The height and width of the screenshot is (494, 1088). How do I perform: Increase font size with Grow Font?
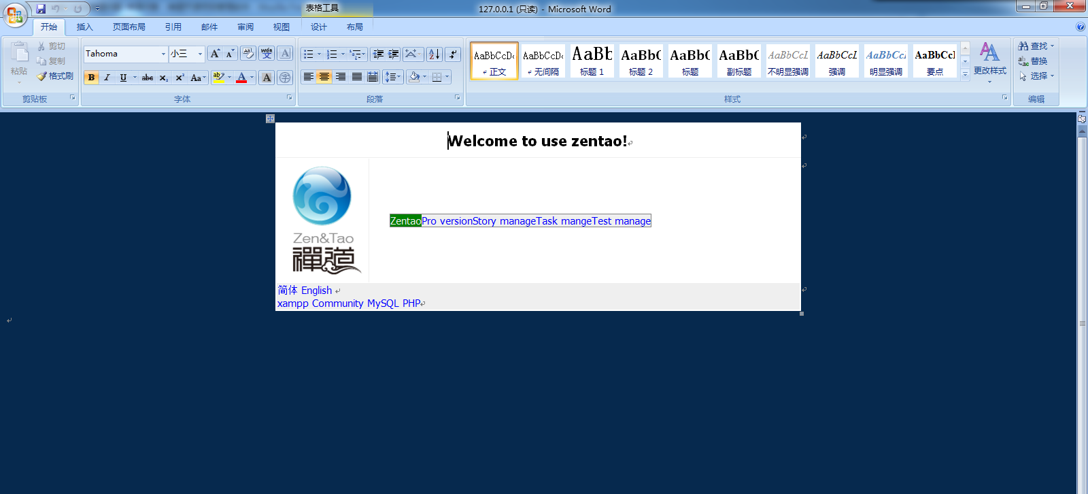tap(215, 54)
